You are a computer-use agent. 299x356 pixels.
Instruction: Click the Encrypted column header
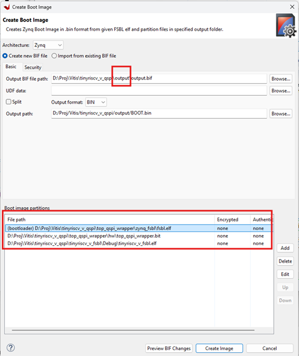[x=233, y=219]
